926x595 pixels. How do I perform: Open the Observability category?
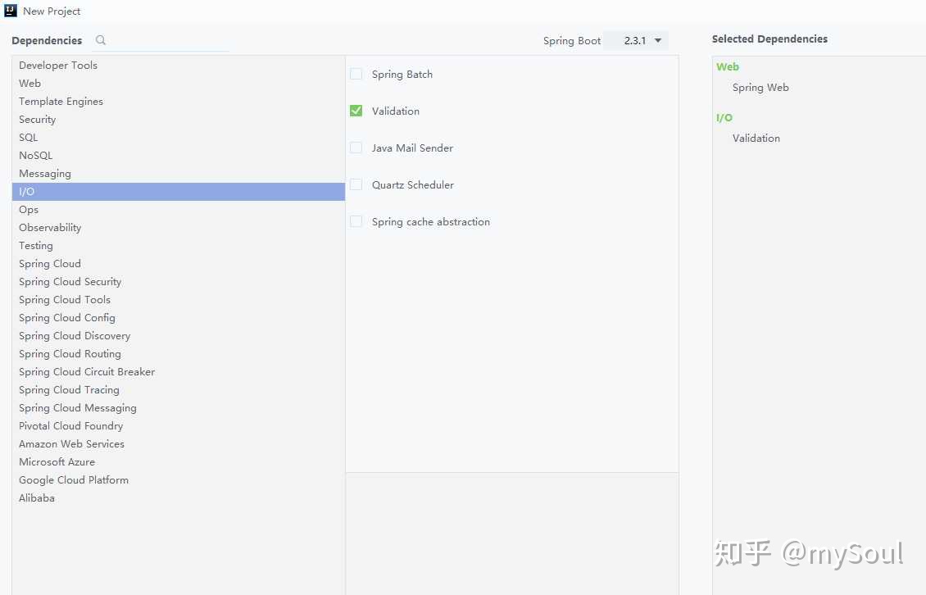pyautogui.click(x=179, y=228)
